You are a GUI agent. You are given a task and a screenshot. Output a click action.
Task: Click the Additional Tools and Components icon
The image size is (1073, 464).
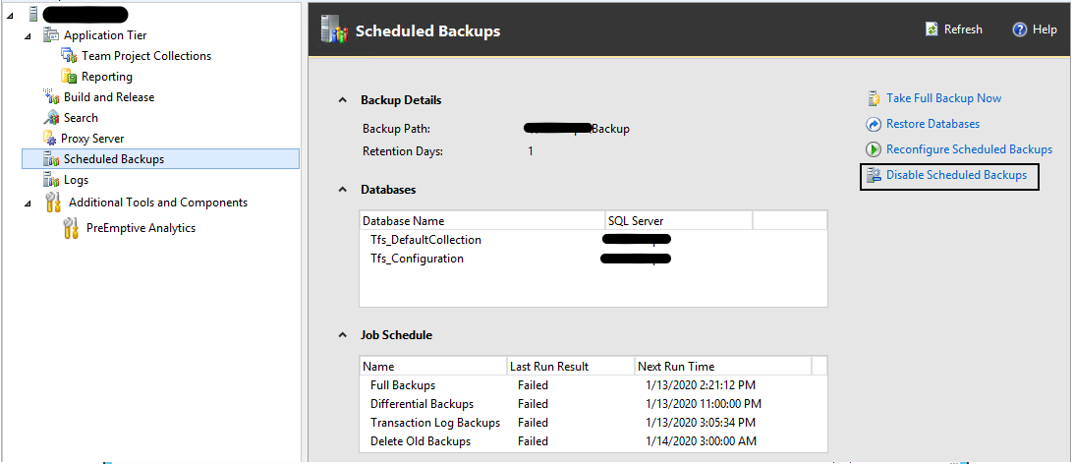pyautogui.click(x=53, y=203)
